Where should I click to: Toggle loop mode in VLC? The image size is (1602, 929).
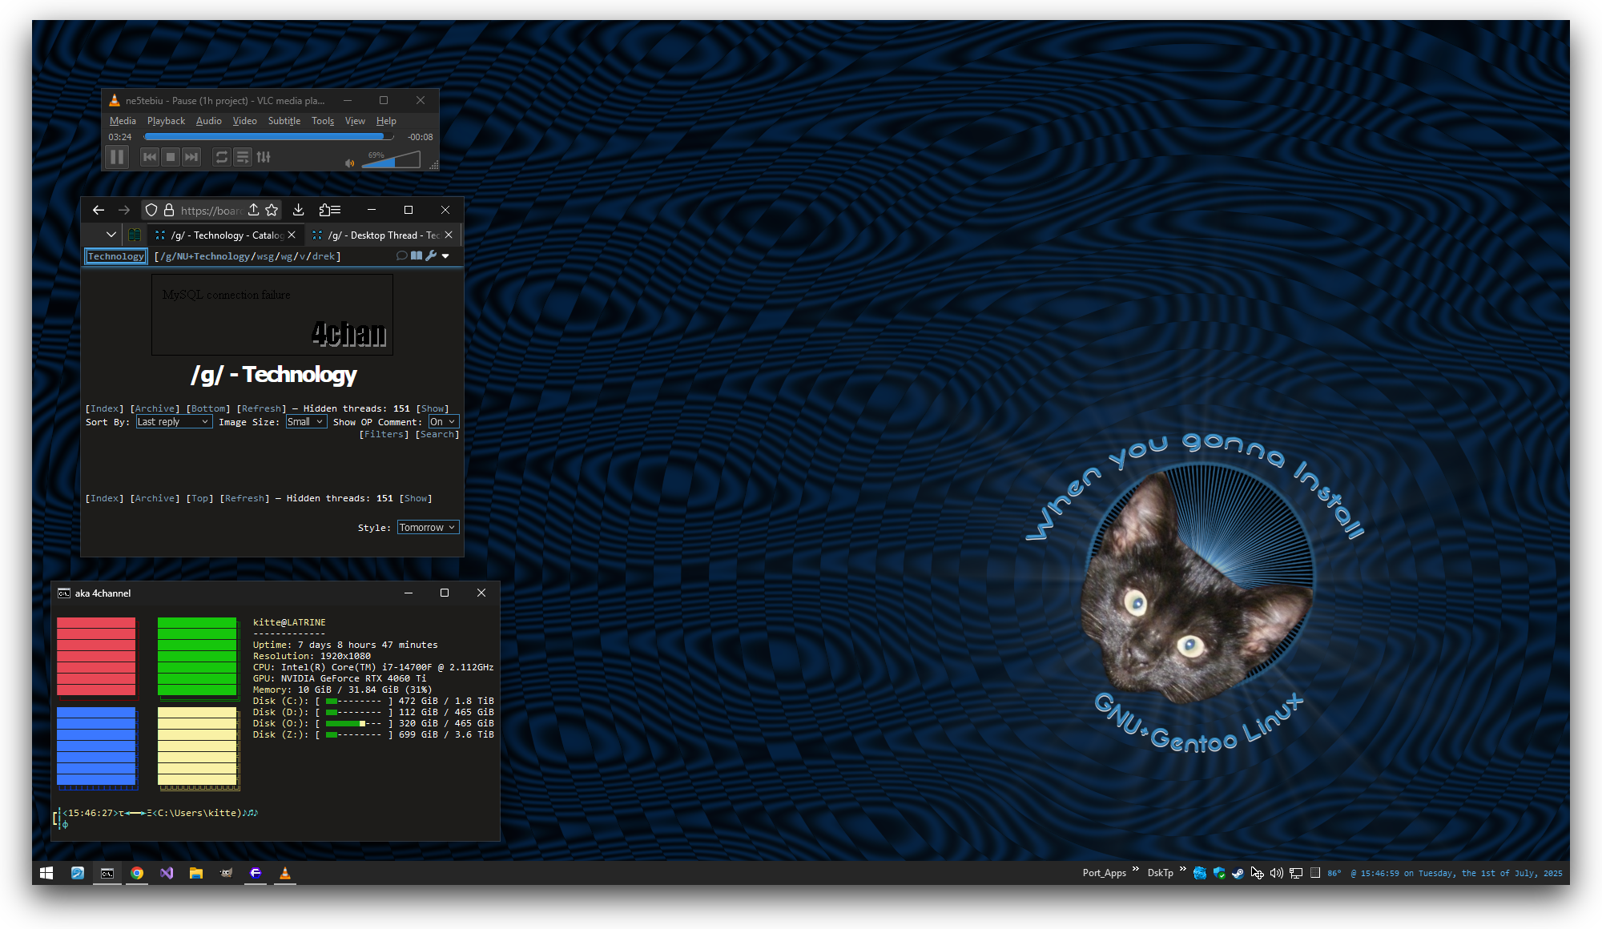coord(222,157)
